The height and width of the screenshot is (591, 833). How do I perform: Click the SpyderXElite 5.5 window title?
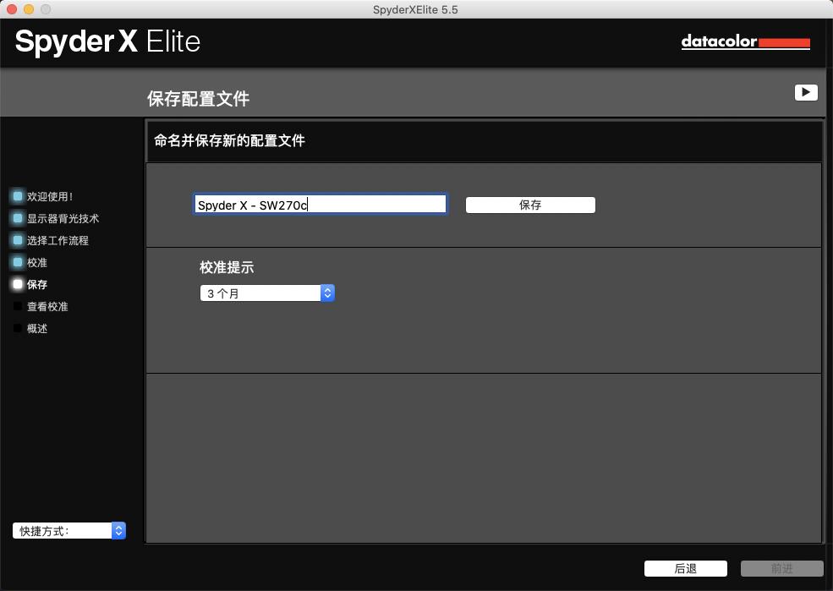pyautogui.click(x=415, y=9)
